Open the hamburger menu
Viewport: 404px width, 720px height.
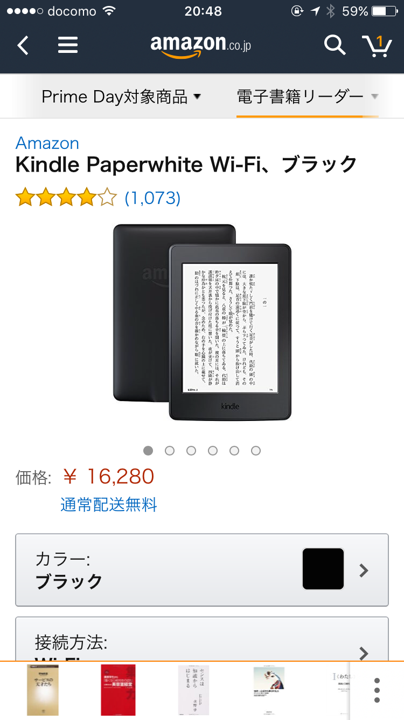coord(68,45)
